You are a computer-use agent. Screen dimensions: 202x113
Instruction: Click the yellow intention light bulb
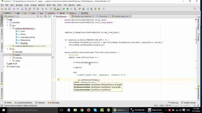point(58,79)
